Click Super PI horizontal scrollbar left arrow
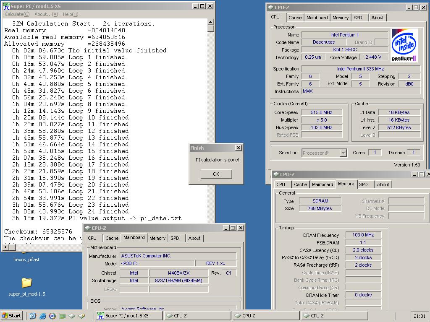Viewport: 430px width, 322px height. (x=6, y=247)
